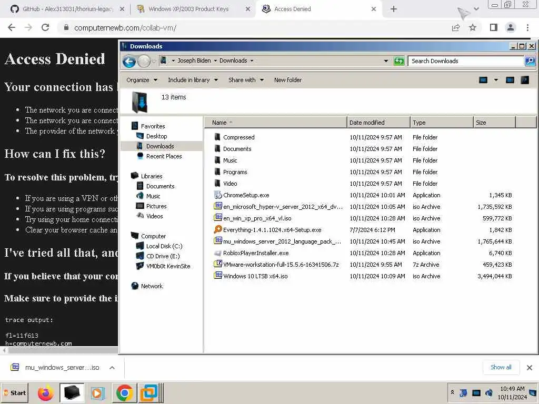This screenshot has height=404, width=539.
Task: Click the ChromeSetup.exe file icon
Action: point(217,195)
